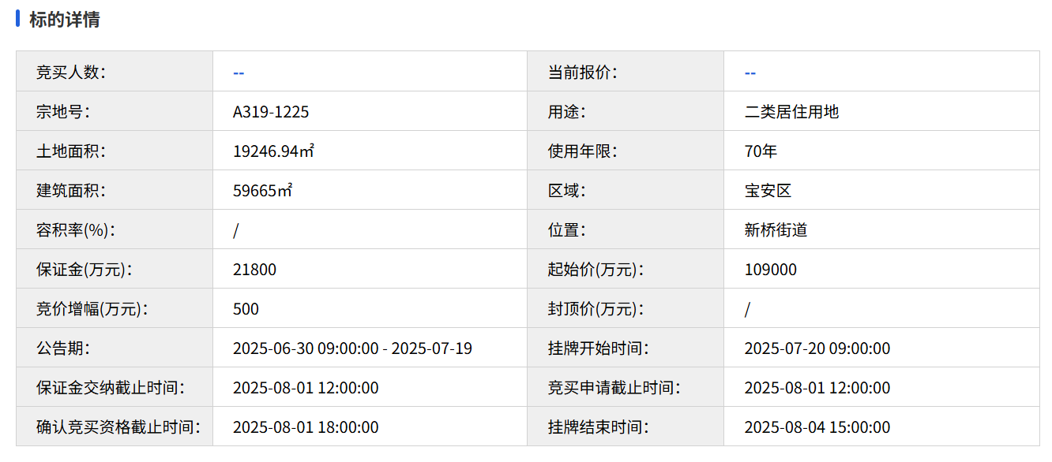Screen dimensions: 1052x462
Task: Select the qualification confirmation deadline 2025-08-01 18:00:00
Action: pyautogui.click(x=306, y=427)
